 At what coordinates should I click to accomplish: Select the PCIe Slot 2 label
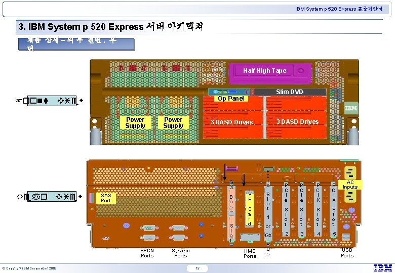pos(286,209)
